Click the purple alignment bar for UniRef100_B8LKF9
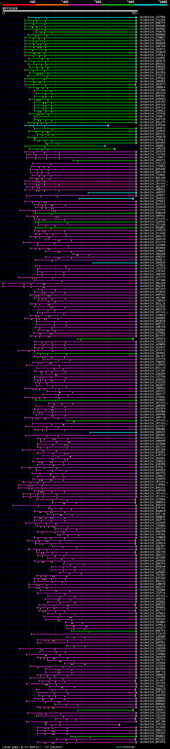 point(70,286)
